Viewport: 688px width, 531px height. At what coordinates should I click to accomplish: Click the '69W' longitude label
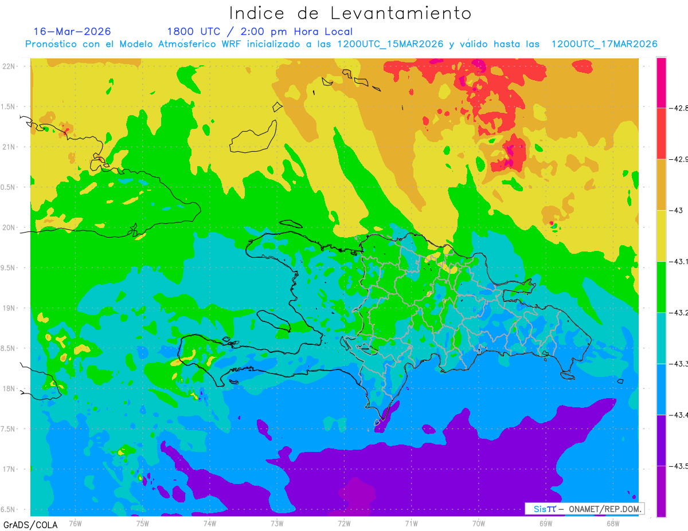pos(546,523)
